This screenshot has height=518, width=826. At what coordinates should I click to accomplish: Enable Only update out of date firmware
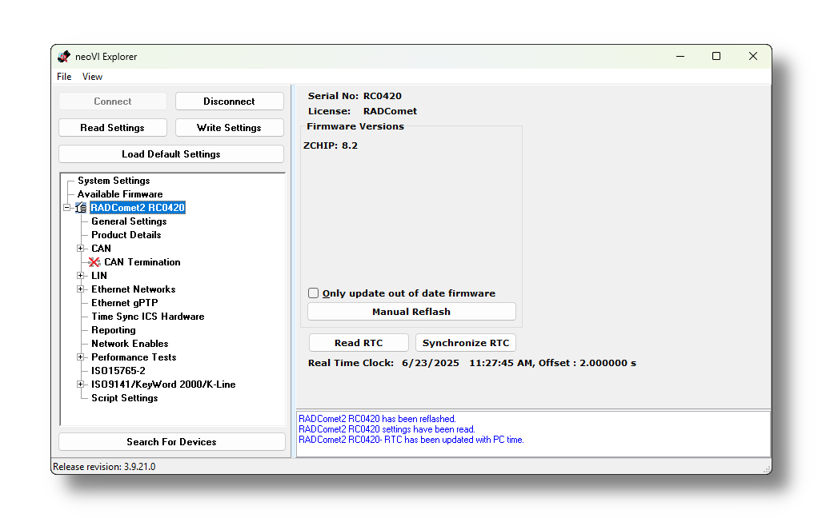[314, 293]
